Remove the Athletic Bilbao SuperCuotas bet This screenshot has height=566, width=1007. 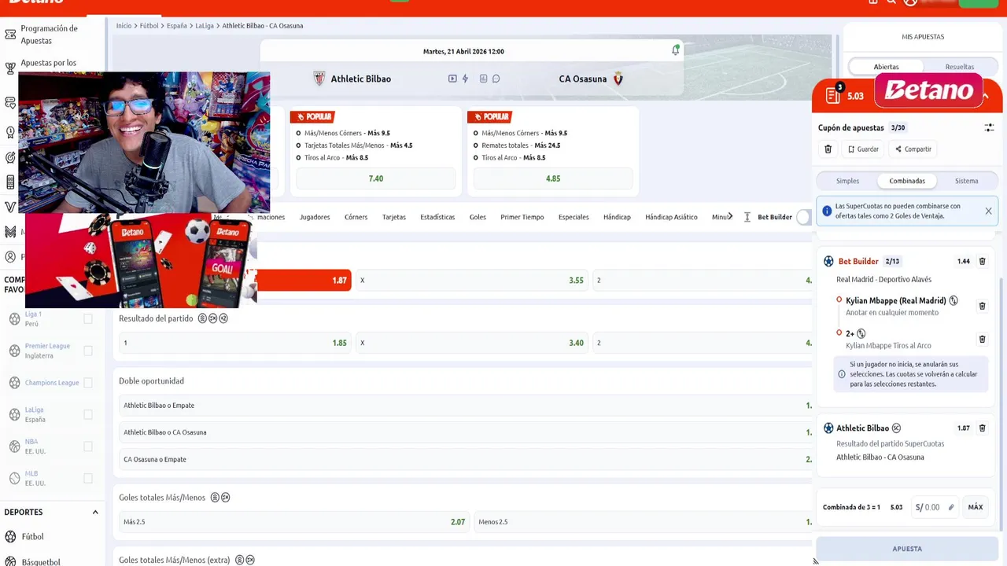982,428
